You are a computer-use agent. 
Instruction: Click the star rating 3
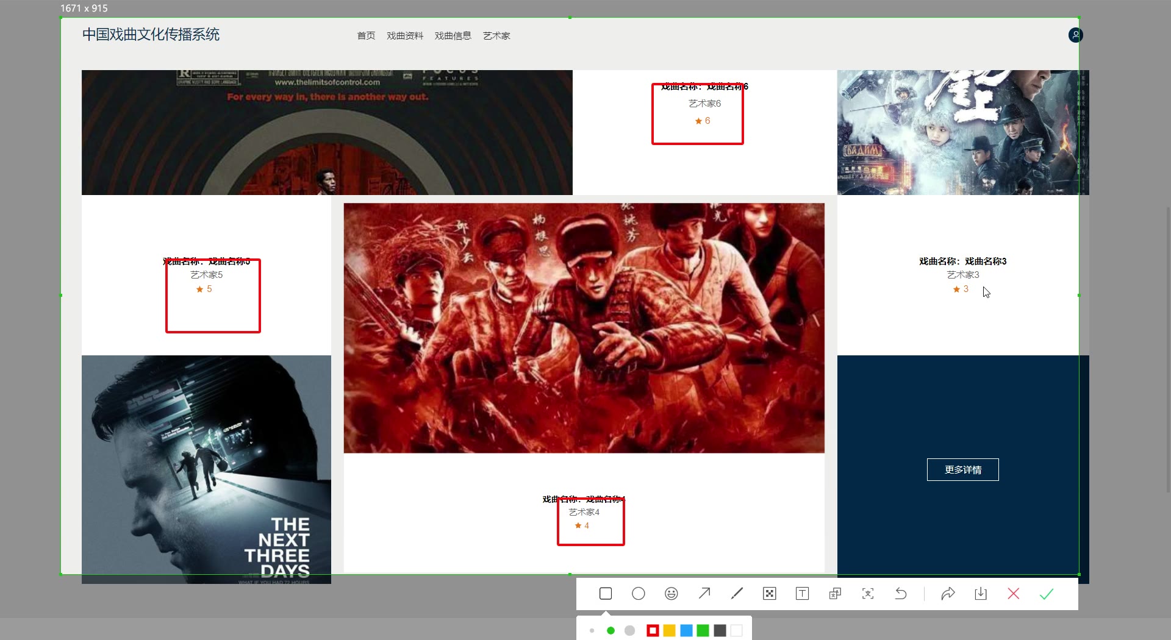(x=961, y=289)
